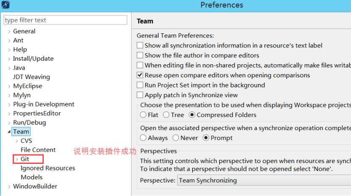
Task: Expand the Git tree node
Action: click(x=17, y=159)
